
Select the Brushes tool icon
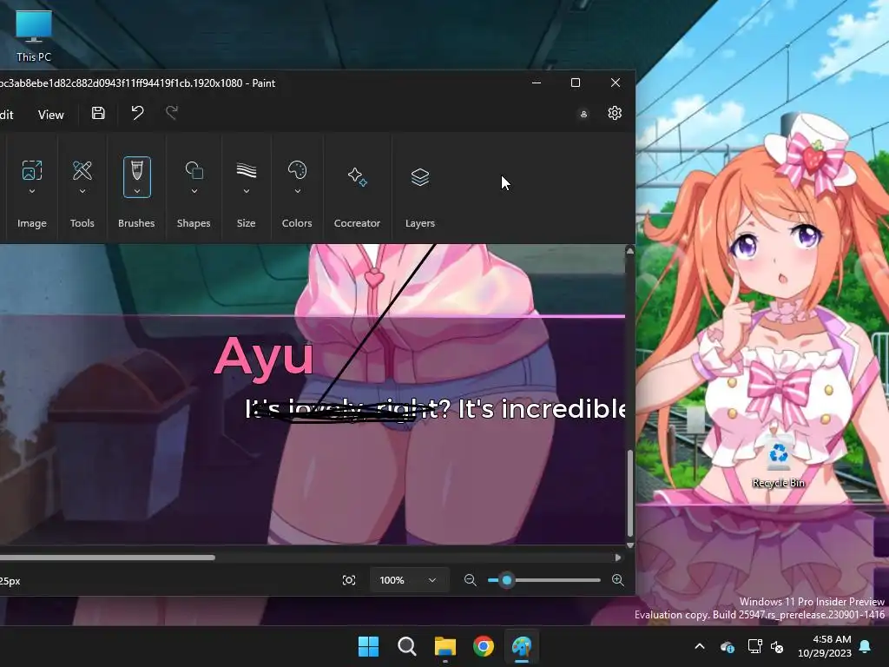[136, 170]
